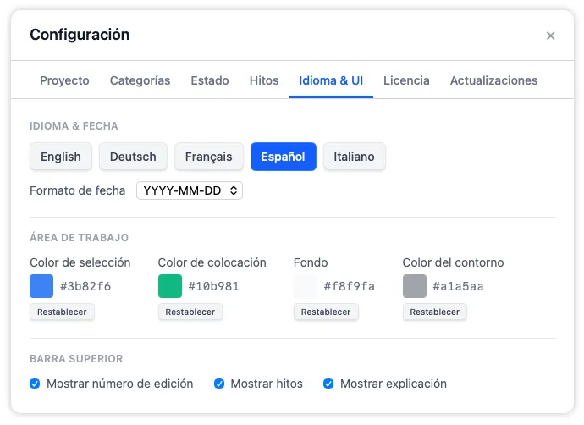Close the Configuración dialog
The image size is (584, 425).
(550, 36)
